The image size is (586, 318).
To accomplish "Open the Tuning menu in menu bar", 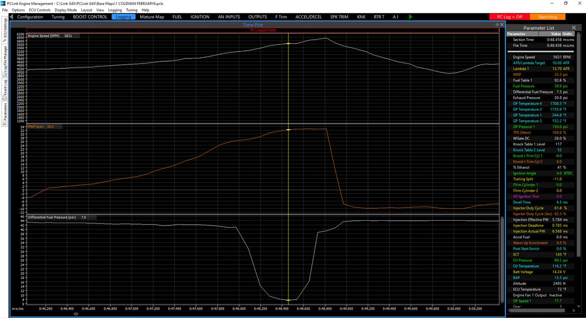I will pyautogui.click(x=131, y=10).
